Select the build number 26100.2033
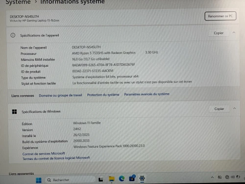The image size is (245, 184). click(81, 141)
